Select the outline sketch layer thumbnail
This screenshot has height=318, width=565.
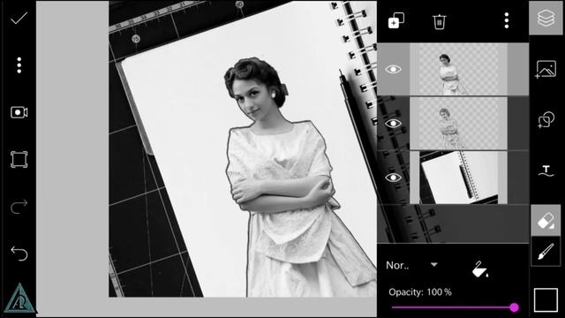[x=458, y=124]
